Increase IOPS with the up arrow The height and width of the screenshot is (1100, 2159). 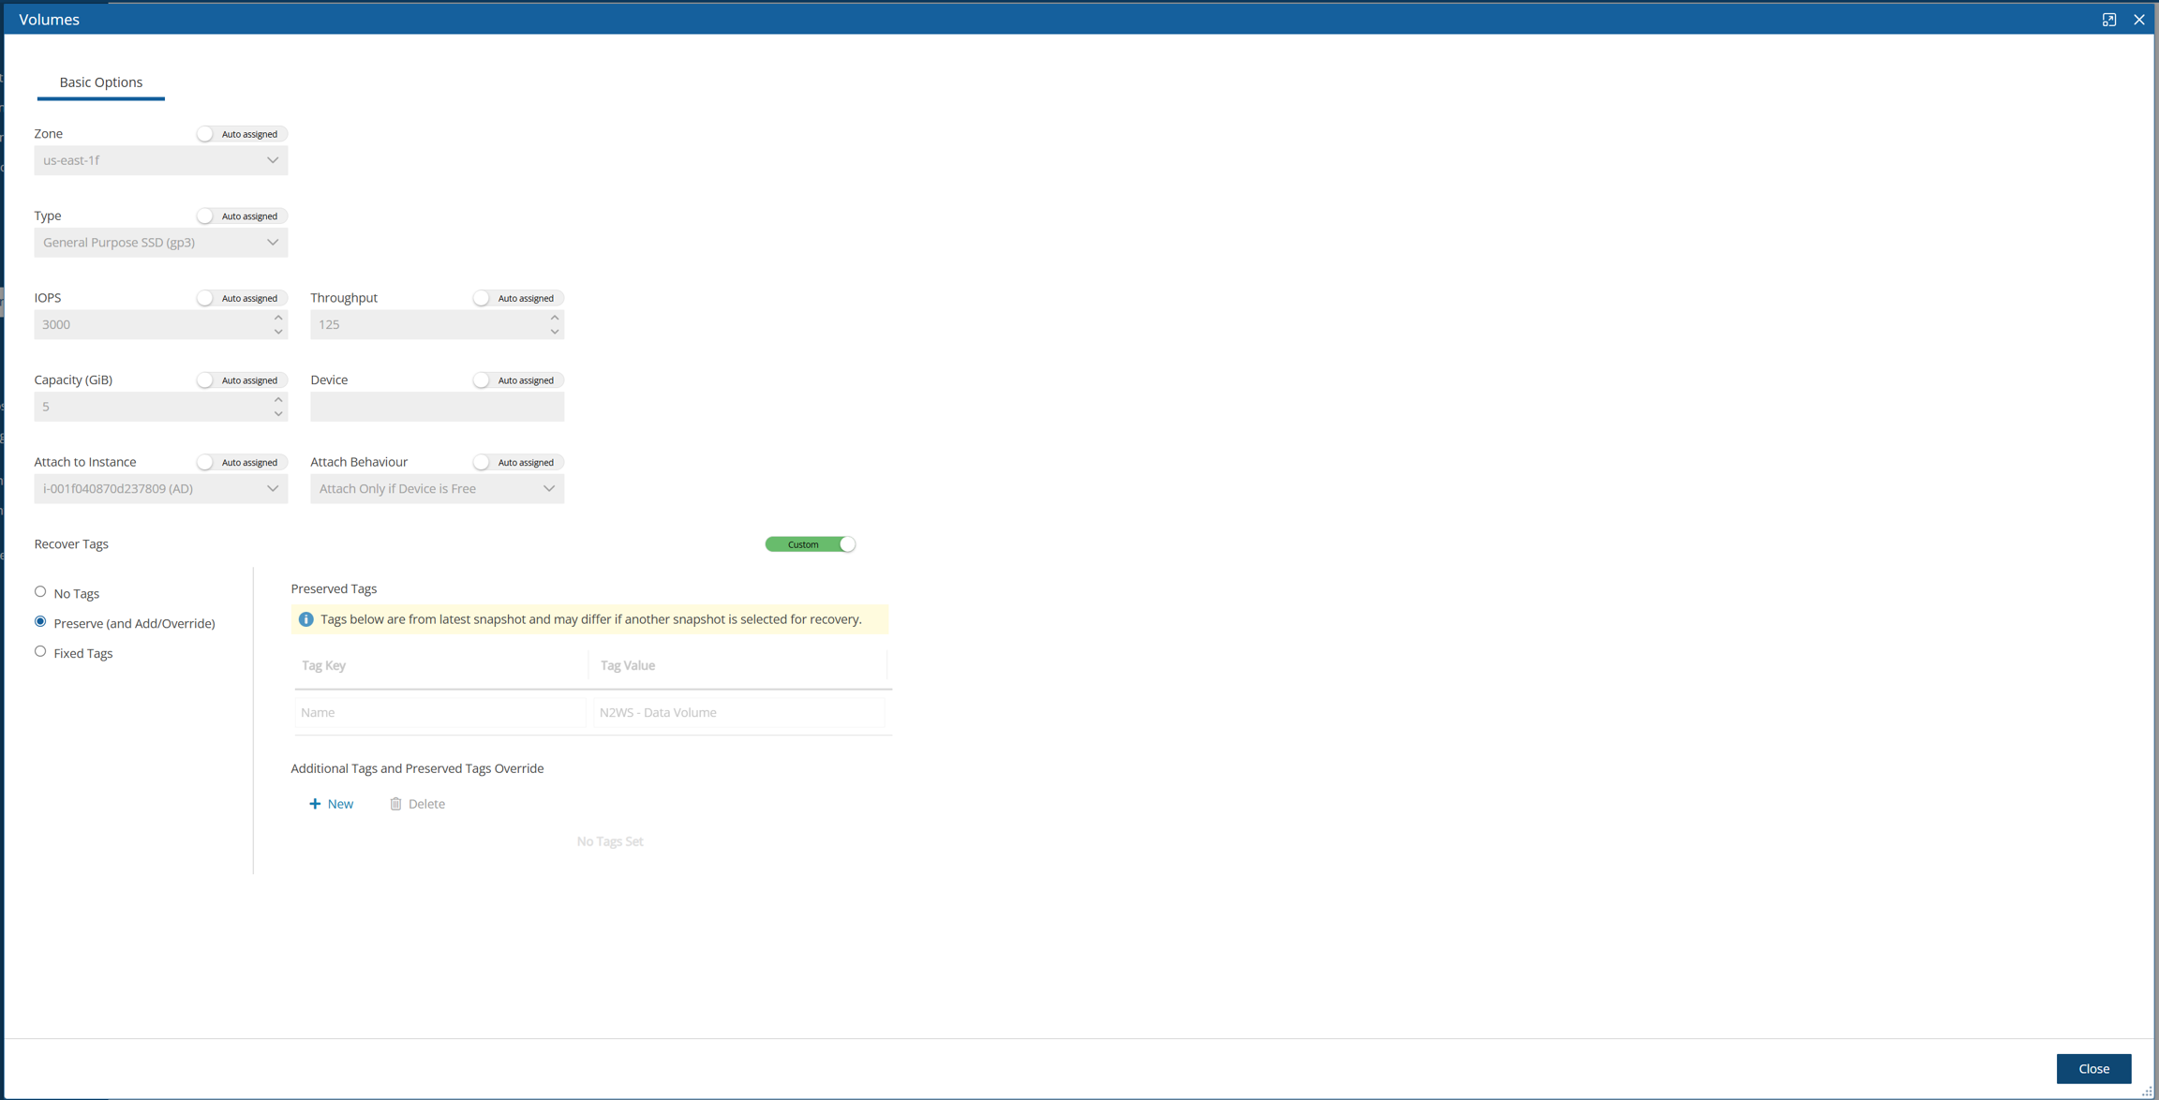(x=278, y=318)
